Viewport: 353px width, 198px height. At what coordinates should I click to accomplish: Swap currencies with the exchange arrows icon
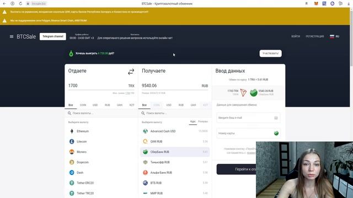tap(131, 71)
